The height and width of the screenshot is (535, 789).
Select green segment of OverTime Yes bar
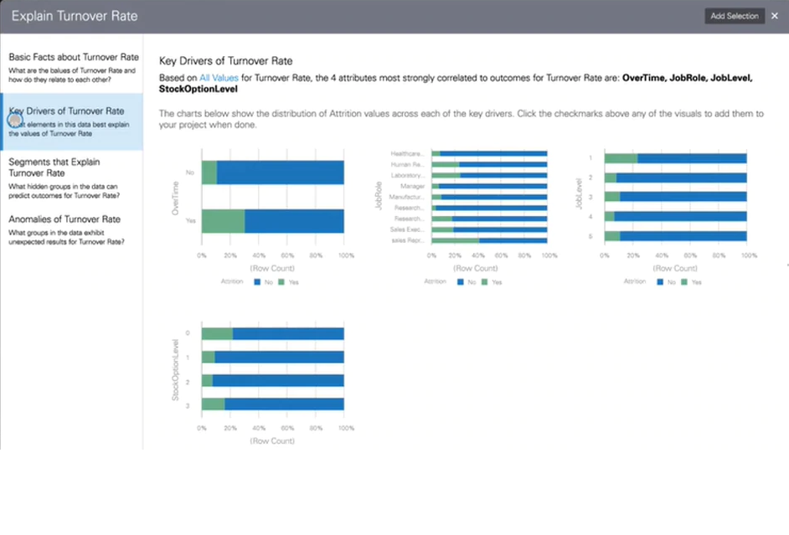pos(223,221)
